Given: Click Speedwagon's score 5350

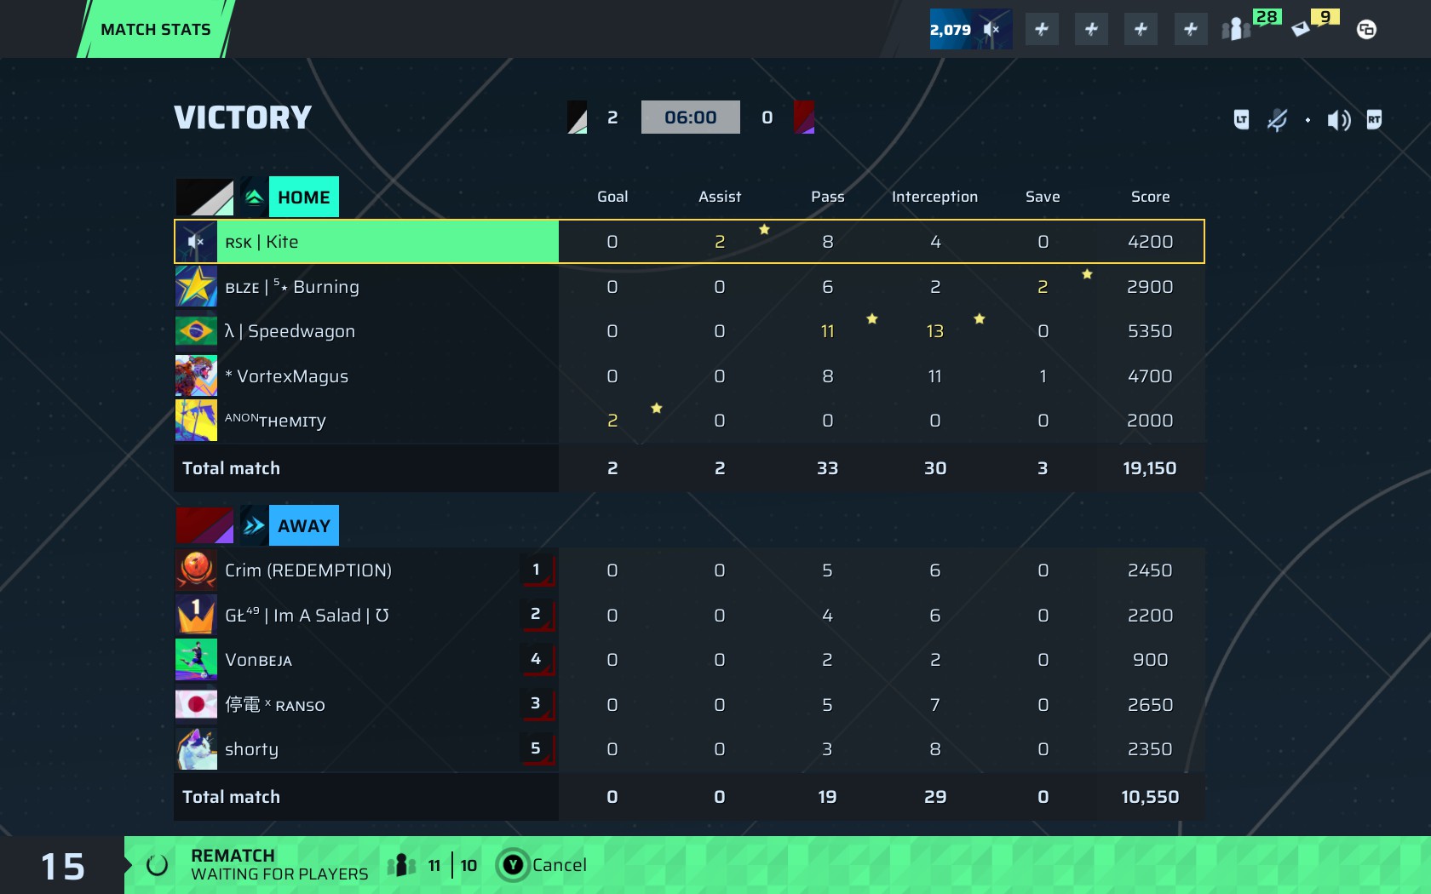Looking at the screenshot, I should 1150,331.
